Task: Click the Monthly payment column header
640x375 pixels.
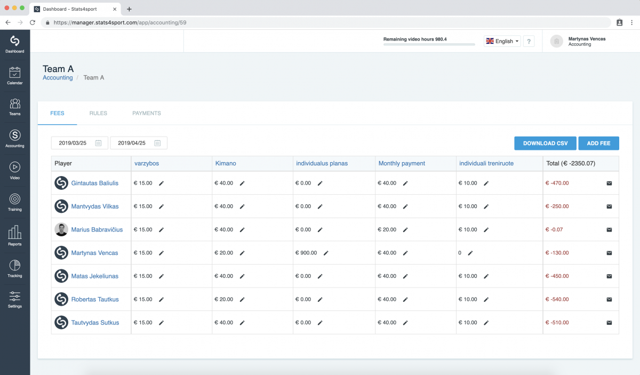Action: pyautogui.click(x=402, y=163)
